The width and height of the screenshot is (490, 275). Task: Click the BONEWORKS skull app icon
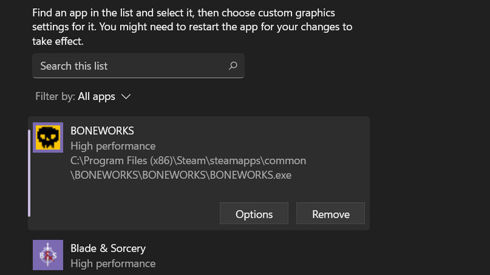pyautogui.click(x=48, y=137)
